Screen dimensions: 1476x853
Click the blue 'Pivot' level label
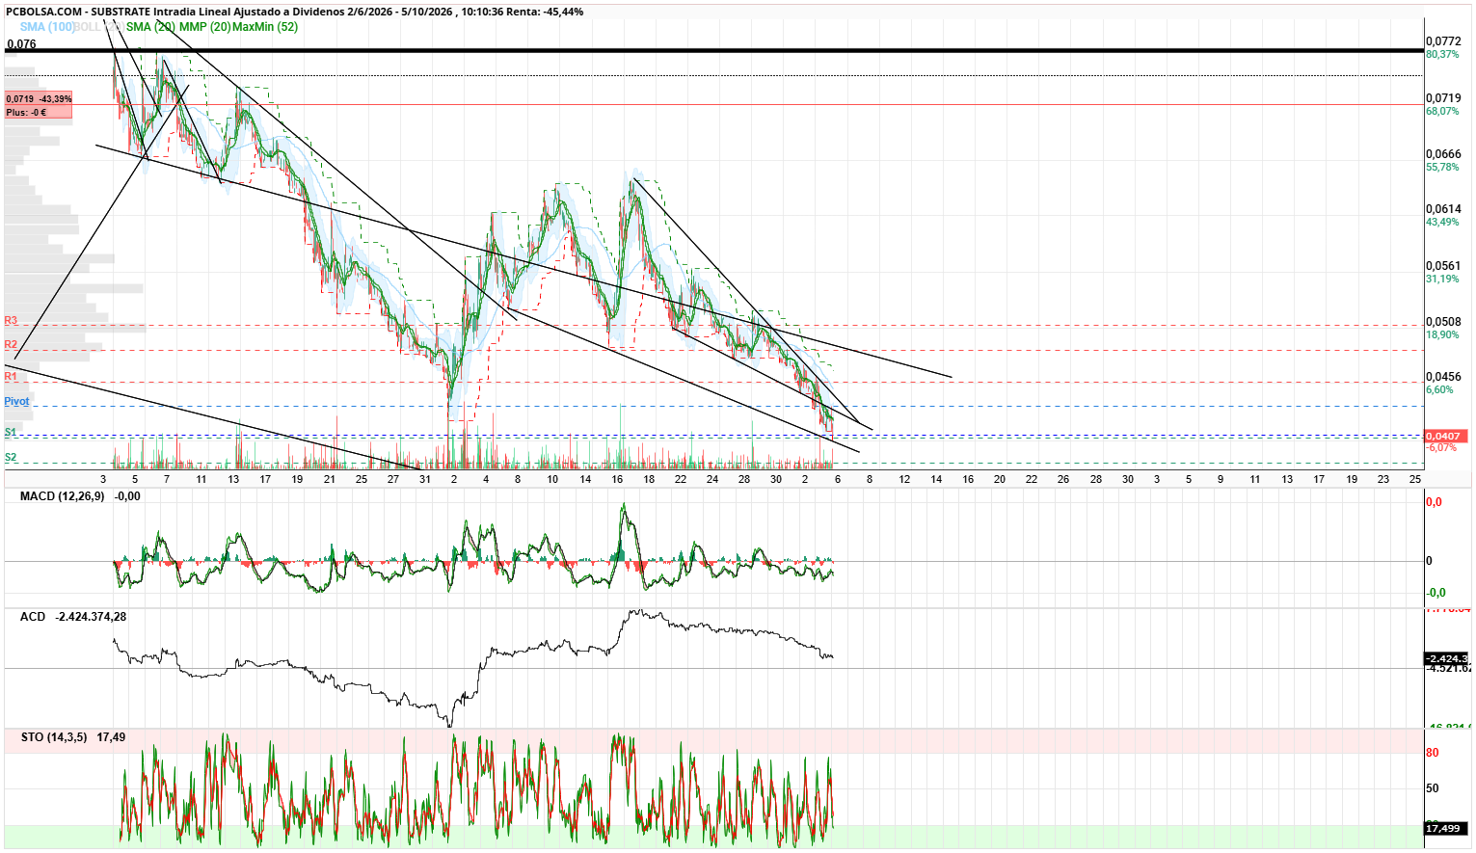click(16, 401)
